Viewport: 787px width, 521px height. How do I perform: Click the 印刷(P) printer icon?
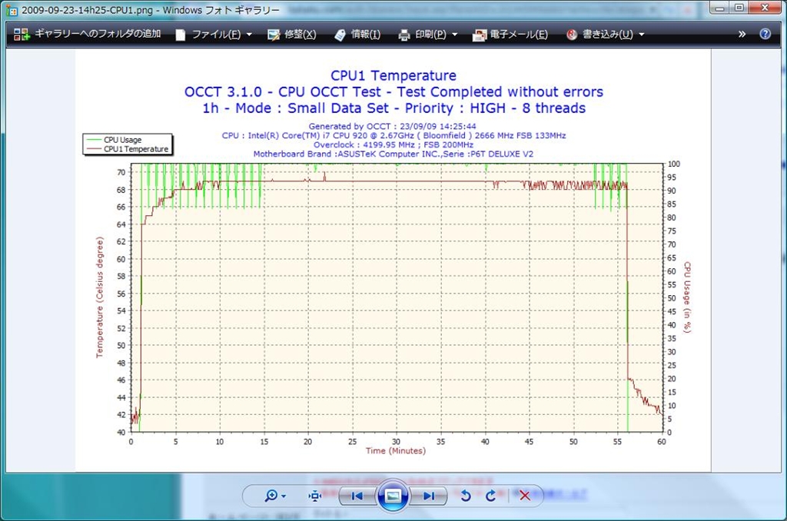tap(404, 35)
